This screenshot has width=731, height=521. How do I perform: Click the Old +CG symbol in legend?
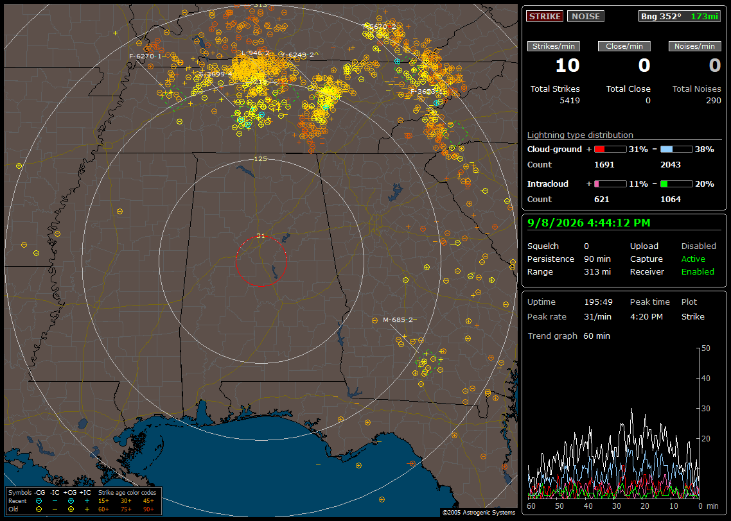(71, 509)
